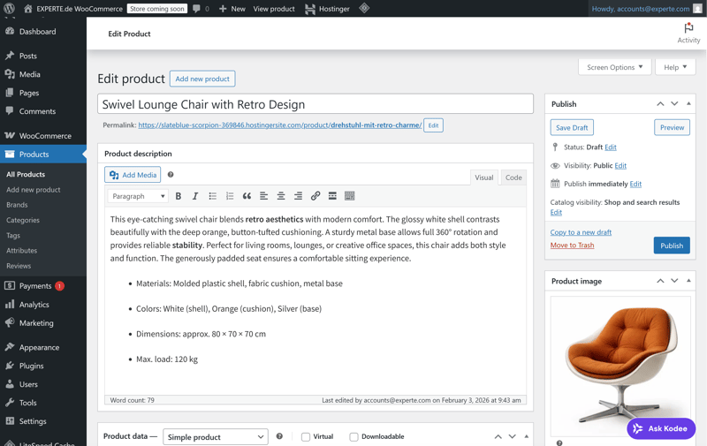Insert Read More tag
This screenshot has height=446, width=707.
tap(332, 196)
